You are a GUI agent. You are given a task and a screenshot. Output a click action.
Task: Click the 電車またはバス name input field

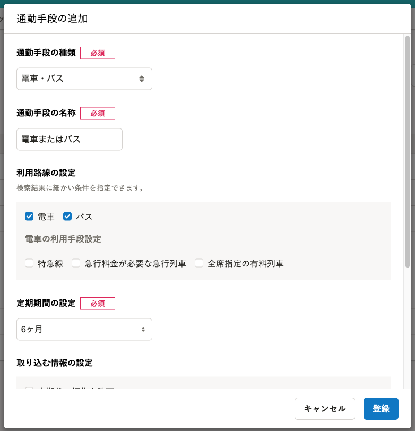(70, 140)
